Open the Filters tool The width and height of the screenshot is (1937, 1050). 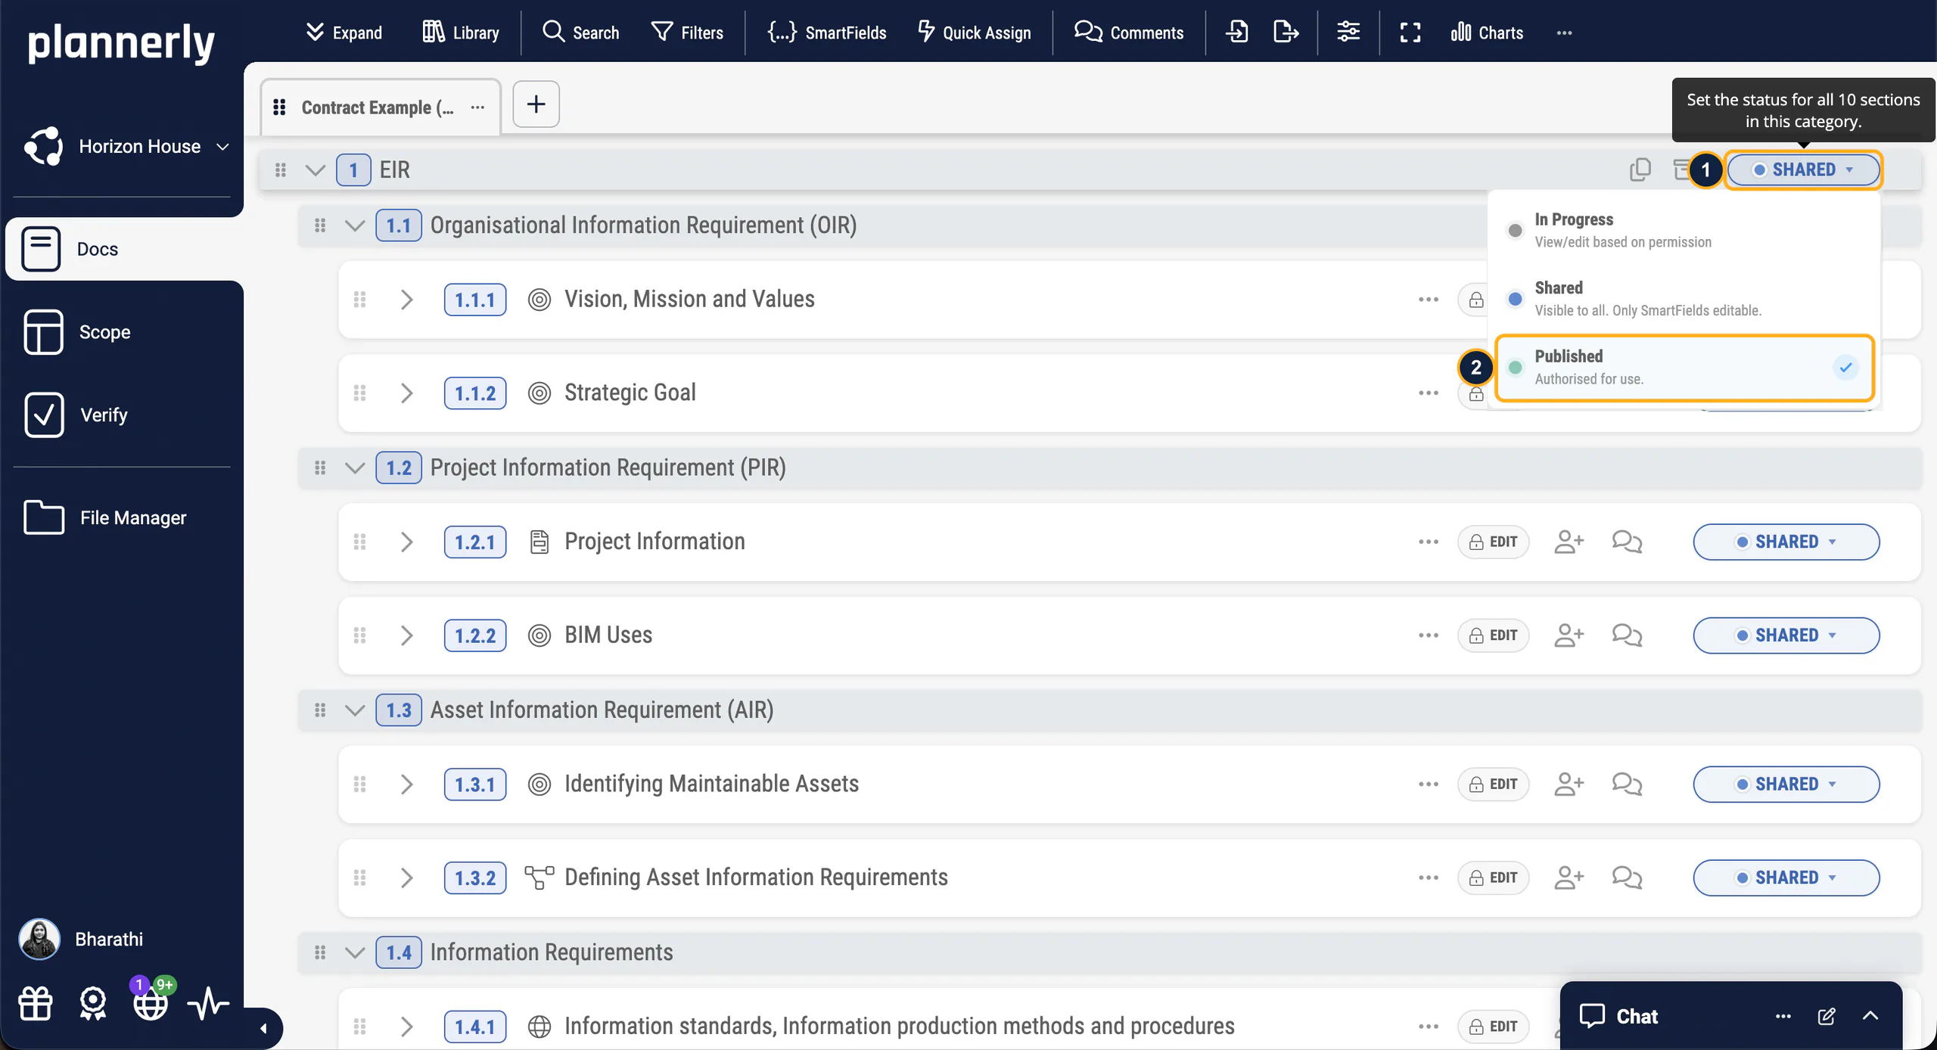coord(687,33)
